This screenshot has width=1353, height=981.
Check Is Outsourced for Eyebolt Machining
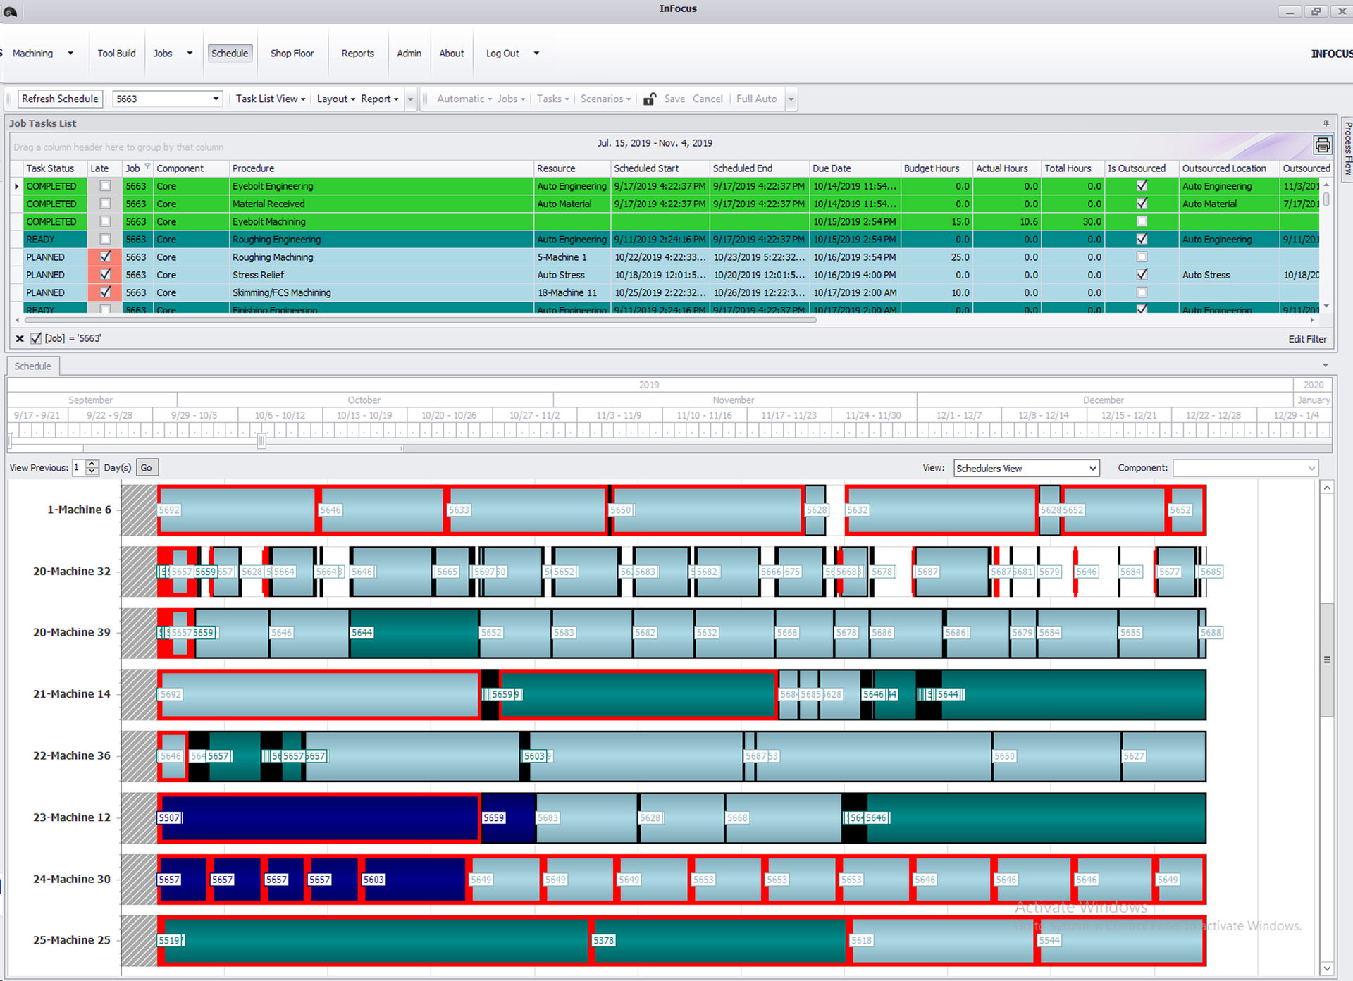click(x=1142, y=221)
